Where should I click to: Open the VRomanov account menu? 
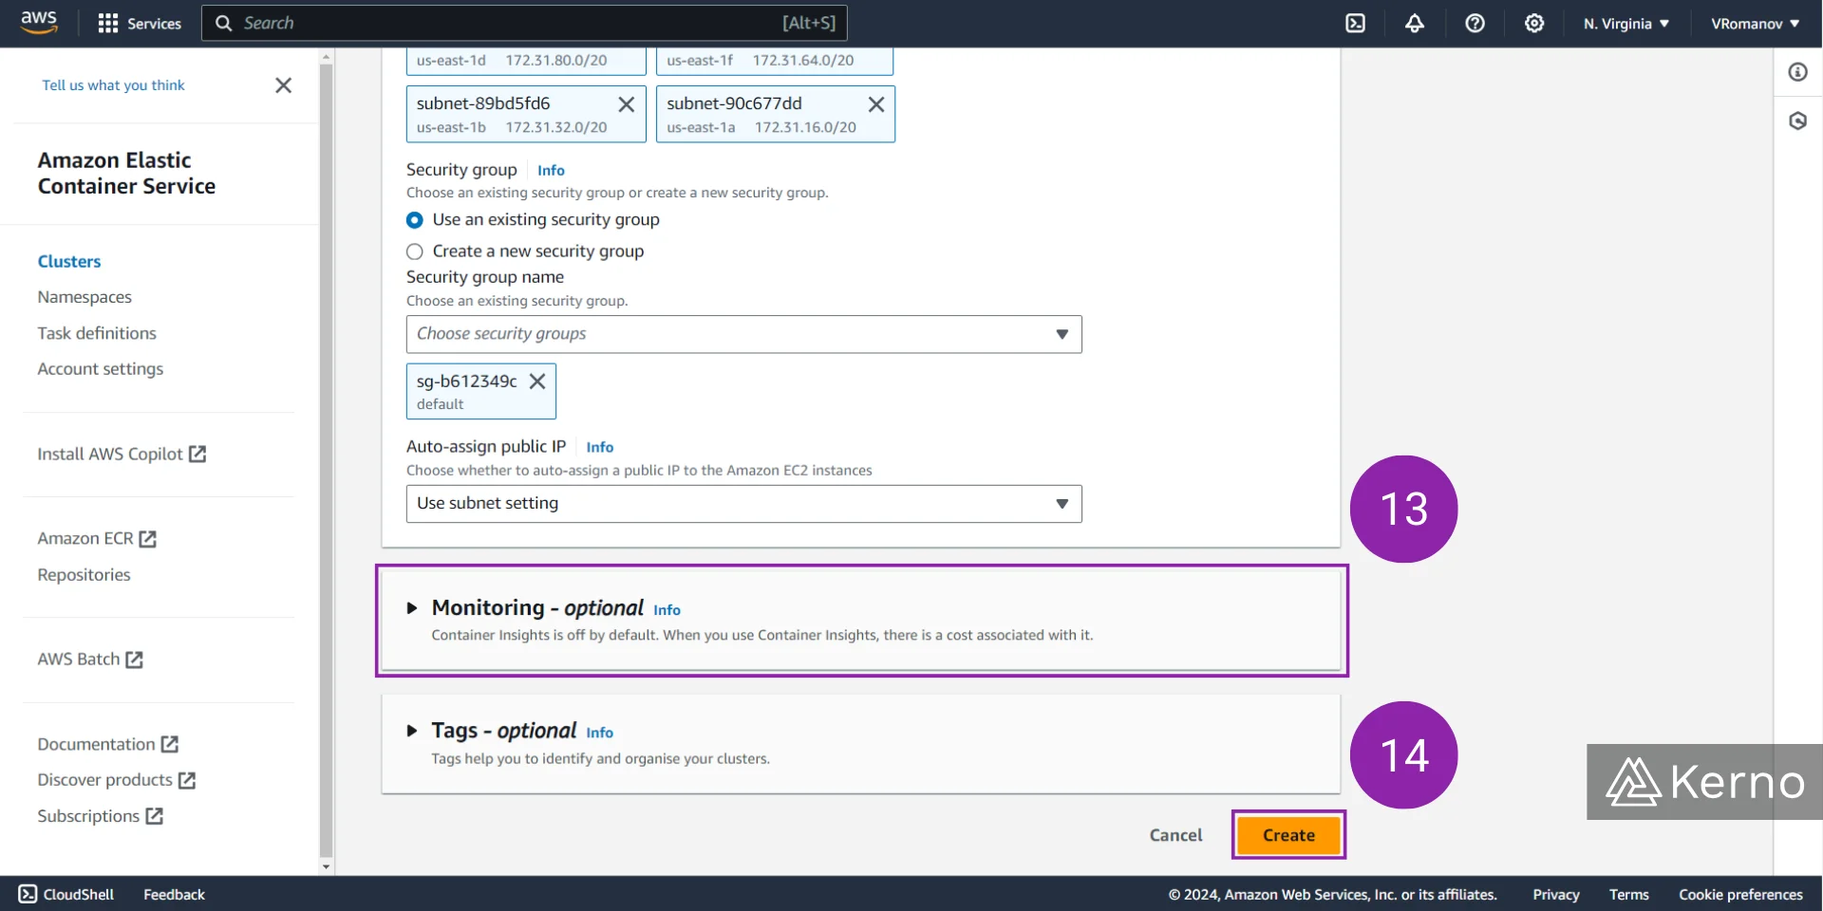tap(1755, 24)
